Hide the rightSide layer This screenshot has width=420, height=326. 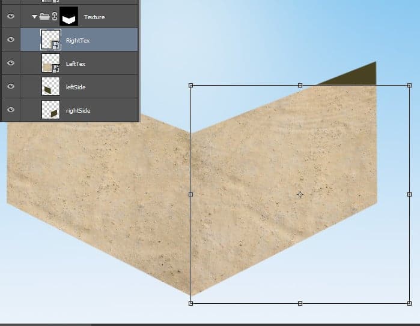(x=10, y=110)
